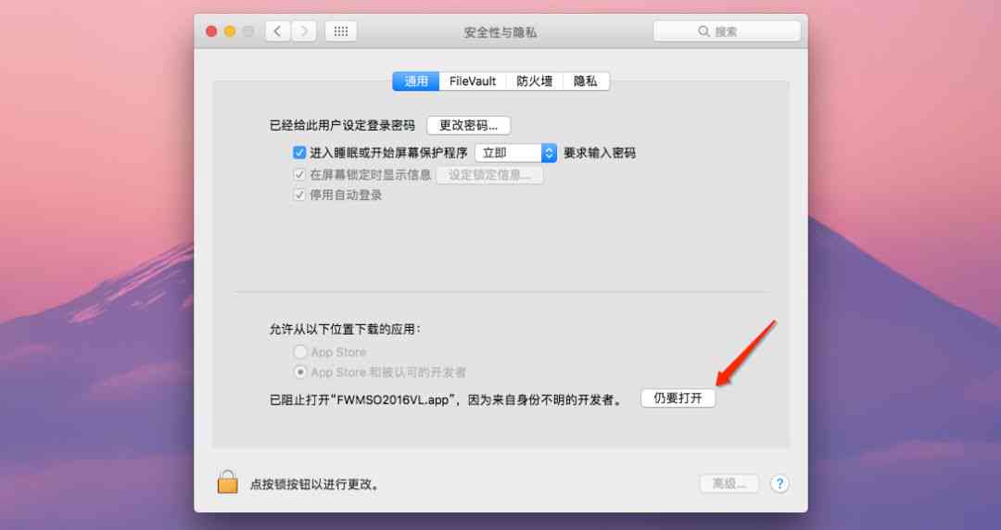Toggle 进入睡眠或开始屏幕保护程序 checkbox
The height and width of the screenshot is (530, 1001).
click(x=299, y=153)
